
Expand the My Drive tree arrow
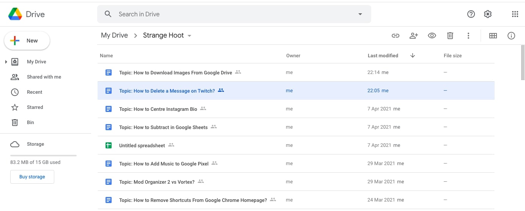6,62
